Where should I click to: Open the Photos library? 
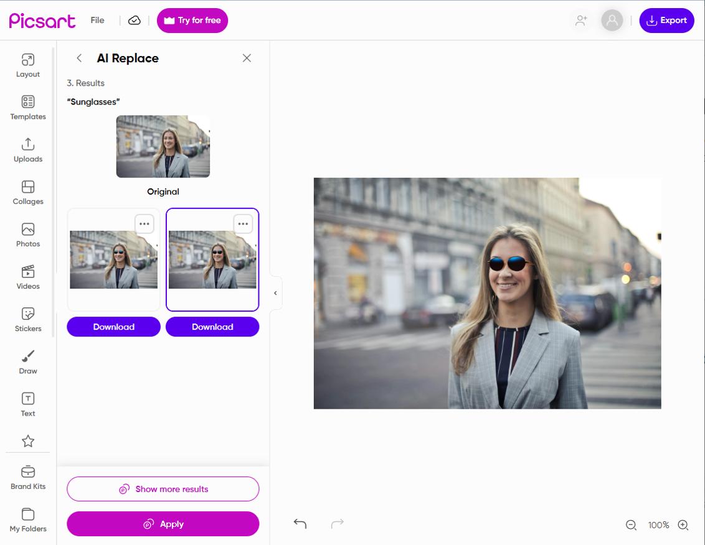pyautogui.click(x=27, y=235)
